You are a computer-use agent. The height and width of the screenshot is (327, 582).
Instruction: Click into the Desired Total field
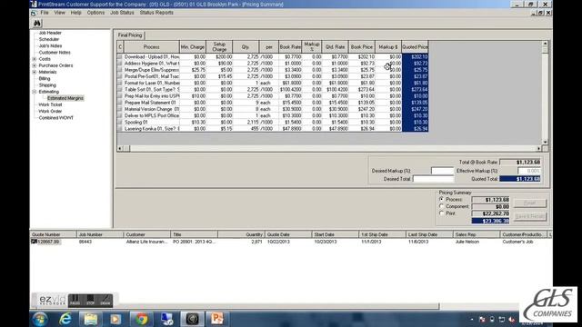pyautogui.click(x=434, y=179)
